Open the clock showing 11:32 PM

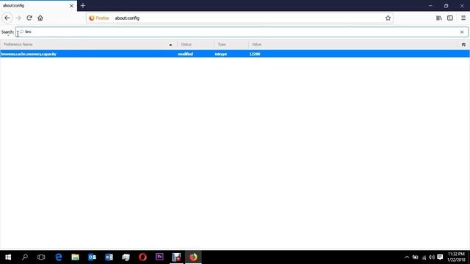456,257
